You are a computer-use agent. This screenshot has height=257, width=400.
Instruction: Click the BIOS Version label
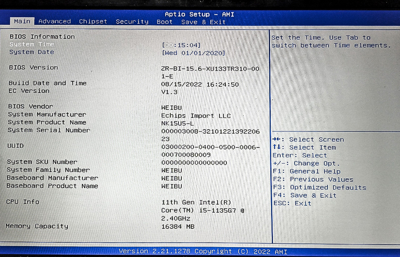[34, 67]
